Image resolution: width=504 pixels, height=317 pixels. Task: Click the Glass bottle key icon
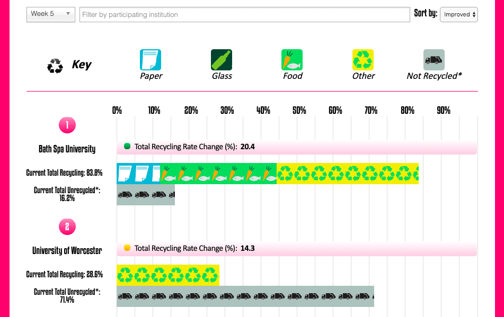pyautogui.click(x=222, y=60)
